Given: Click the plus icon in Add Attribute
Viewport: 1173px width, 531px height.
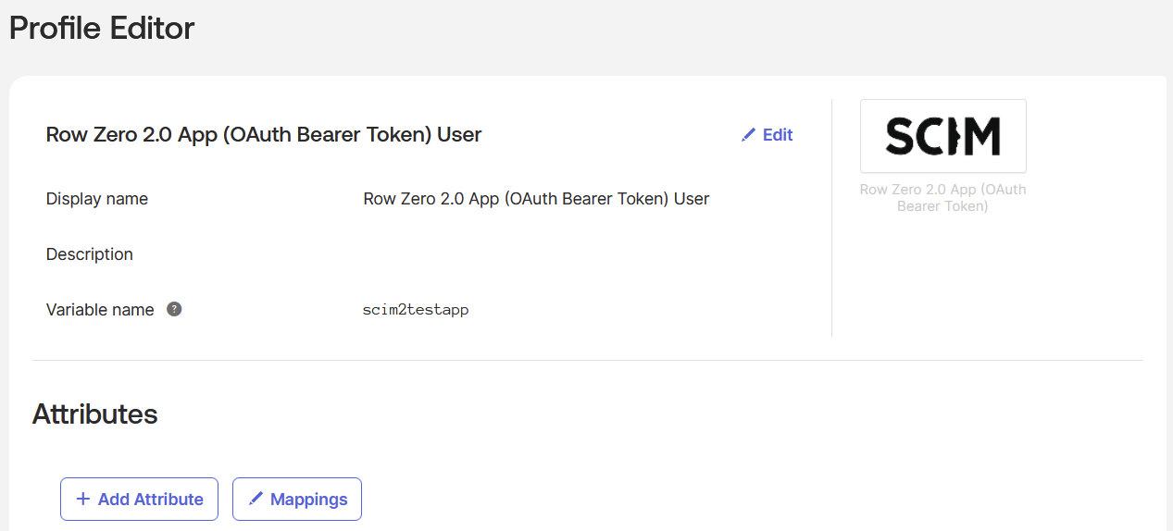Looking at the screenshot, I should tap(82, 499).
